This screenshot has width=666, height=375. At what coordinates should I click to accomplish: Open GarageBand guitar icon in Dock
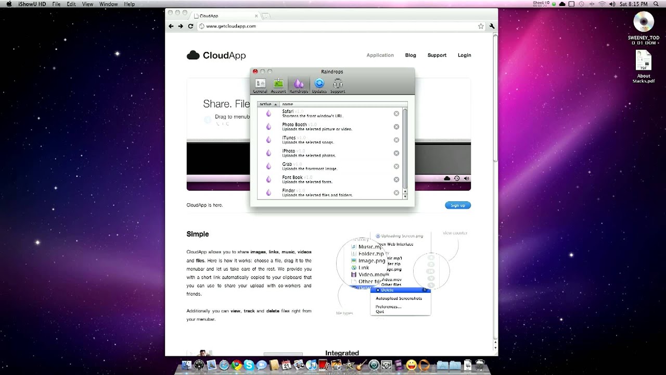click(x=362, y=365)
